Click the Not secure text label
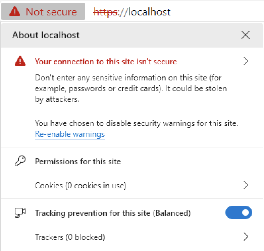Viewport: 264px width, 251px height. click(51, 12)
